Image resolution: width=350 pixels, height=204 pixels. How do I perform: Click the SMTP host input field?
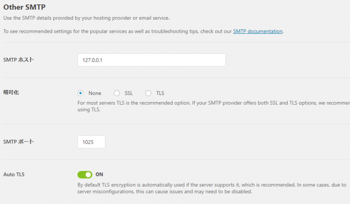click(151, 60)
